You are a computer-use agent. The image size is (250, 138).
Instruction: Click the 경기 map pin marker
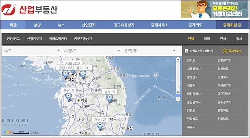(x=83, y=75)
